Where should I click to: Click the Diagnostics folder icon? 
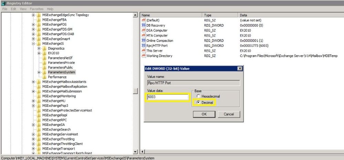click(44, 48)
